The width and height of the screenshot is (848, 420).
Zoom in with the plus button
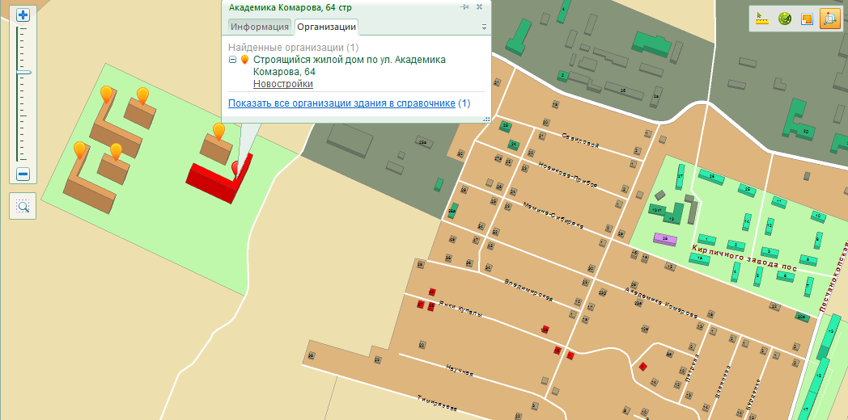tap(23, 15)
